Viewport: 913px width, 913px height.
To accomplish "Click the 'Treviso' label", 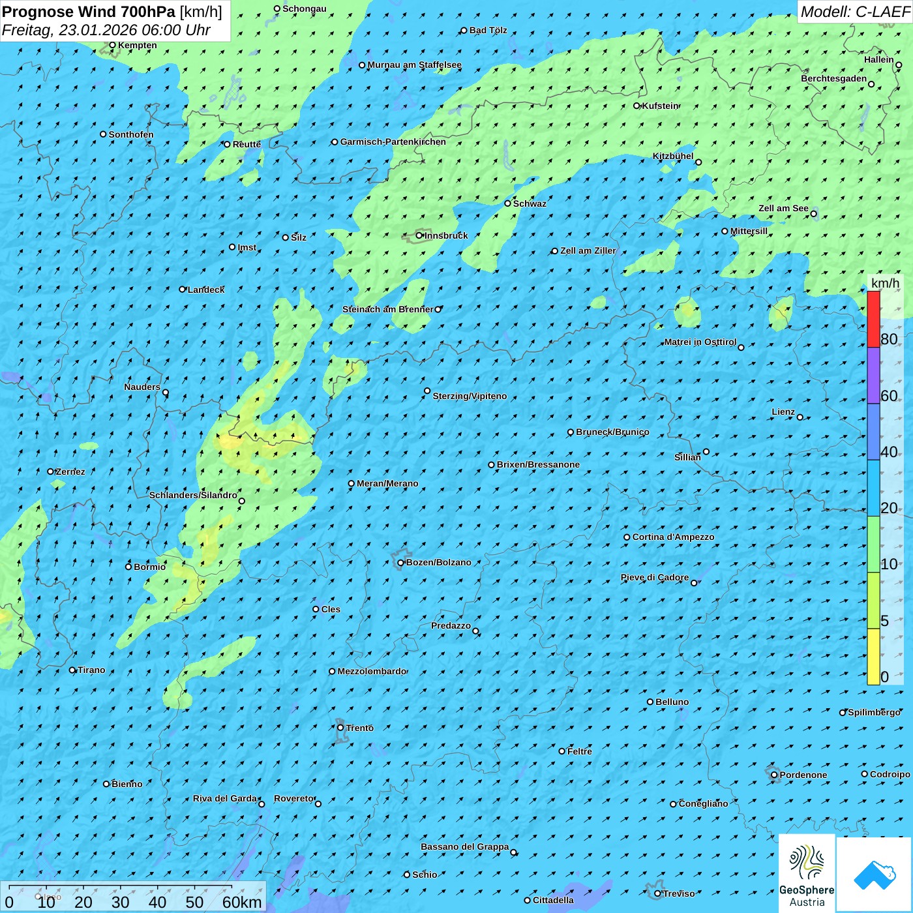I will (678, 893).
